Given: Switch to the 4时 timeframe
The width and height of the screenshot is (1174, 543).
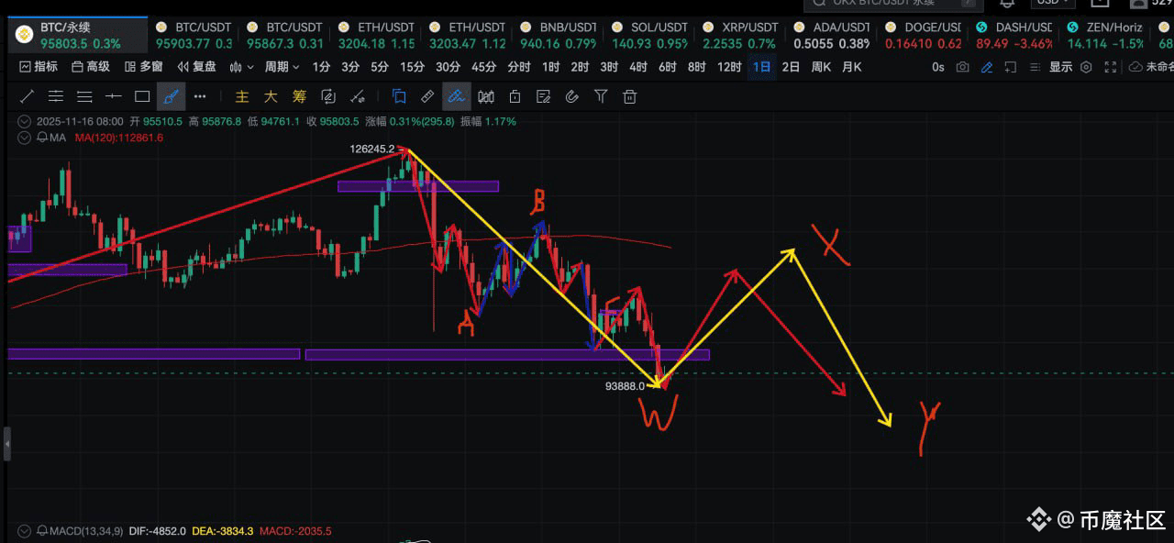Looking at the screenshot, I should point(638,66).
